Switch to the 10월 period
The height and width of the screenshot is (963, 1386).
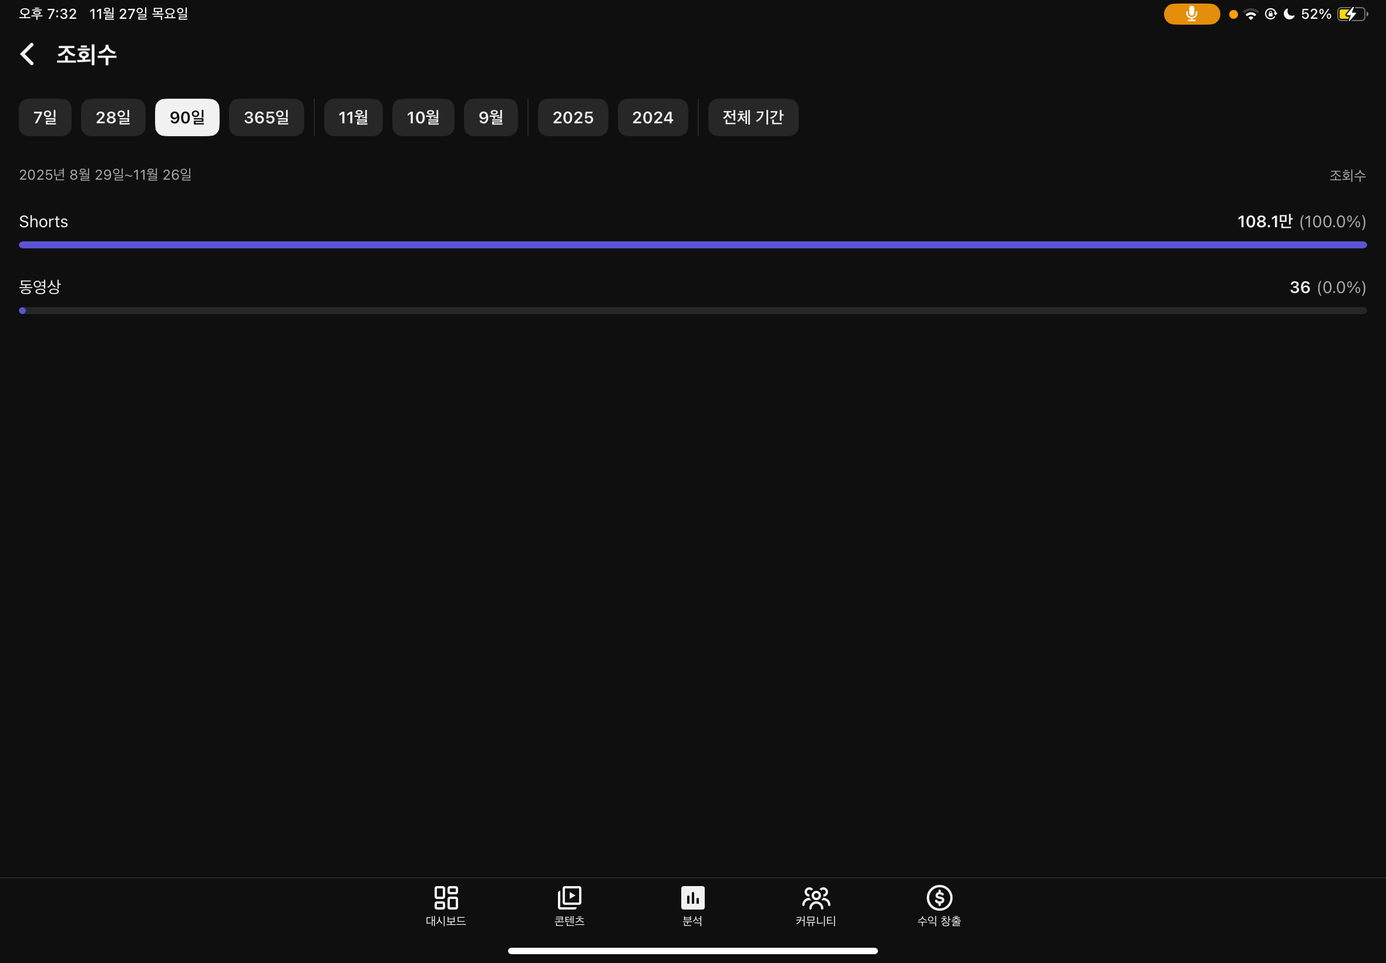(422, 117)
